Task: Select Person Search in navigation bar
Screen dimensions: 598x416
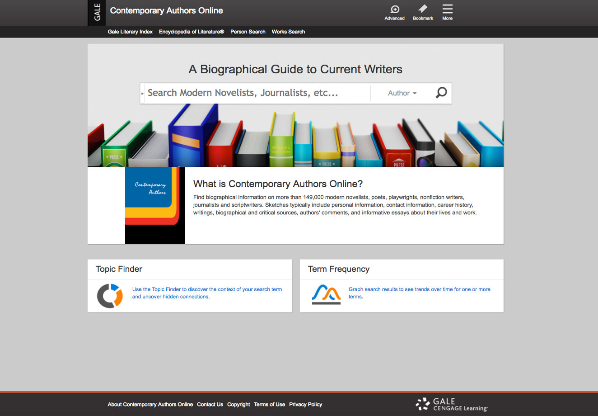Action: pyautogui.click(x=248, y=32)
